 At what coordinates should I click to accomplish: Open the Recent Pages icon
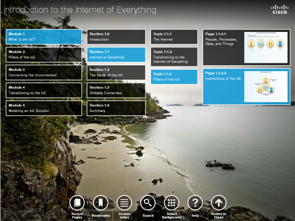77,203
